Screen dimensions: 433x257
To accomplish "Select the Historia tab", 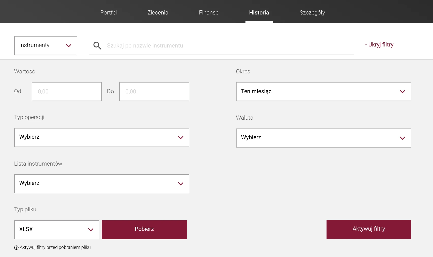I will (259, 12).
